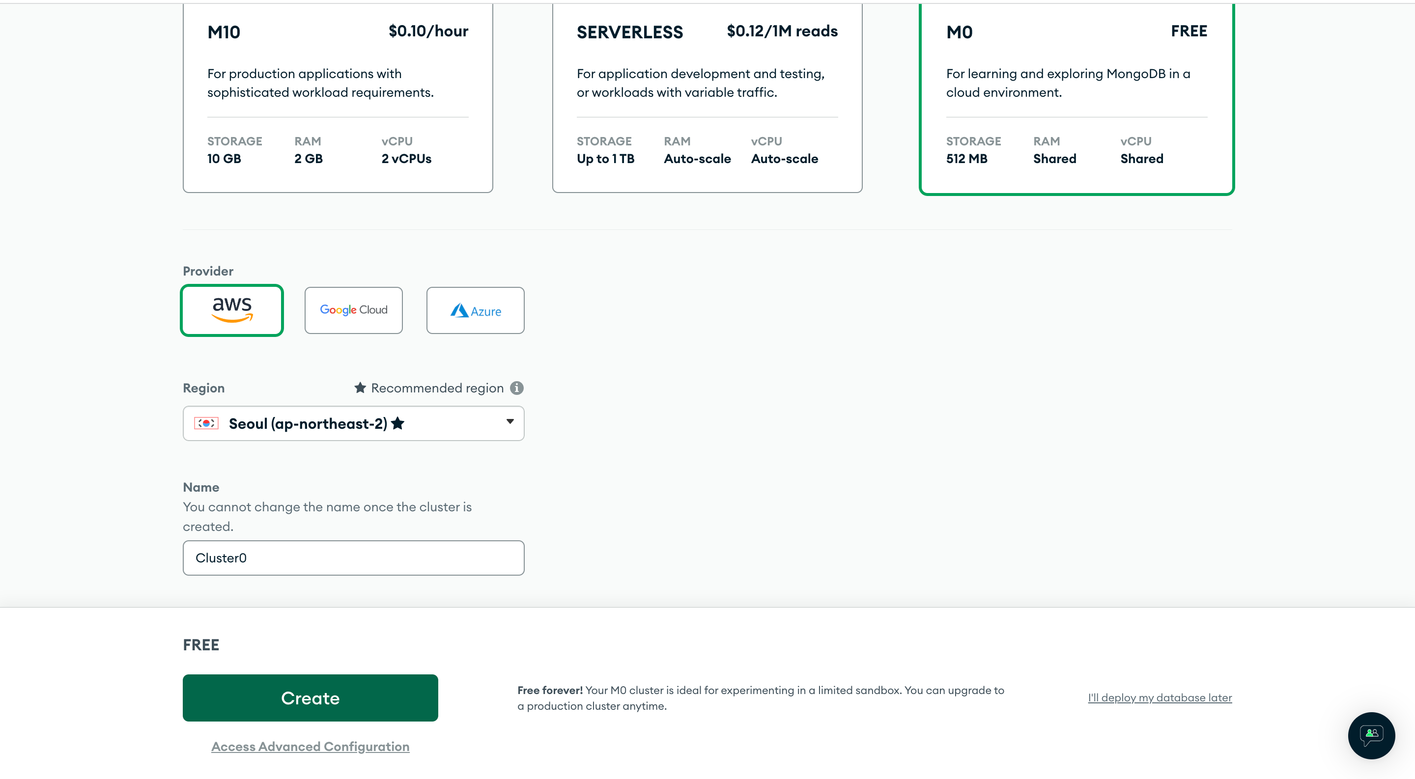Viewport: 1415px width, 779px height.
Task: Click the Azure triangle logo icon
Action: (459, 311)
